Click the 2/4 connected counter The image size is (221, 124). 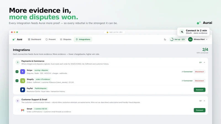pos(205,50)
